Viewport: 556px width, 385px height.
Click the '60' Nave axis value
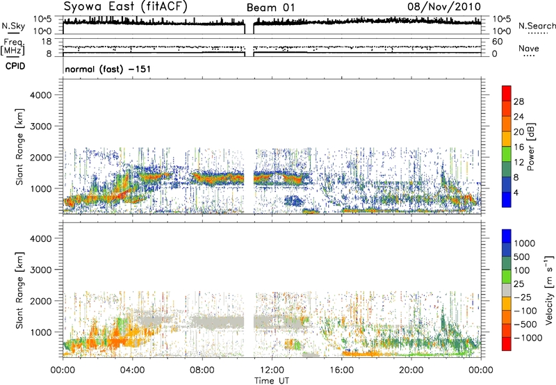click(497, 42)
